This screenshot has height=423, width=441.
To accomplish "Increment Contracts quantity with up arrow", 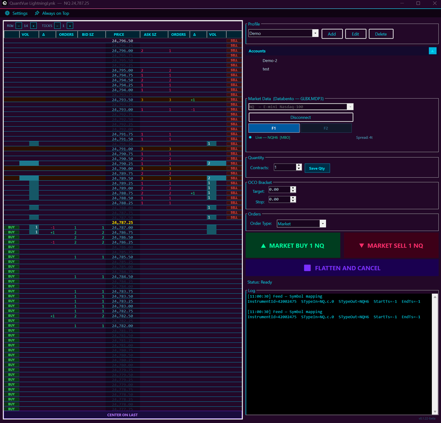I will [x=299, y=166].
